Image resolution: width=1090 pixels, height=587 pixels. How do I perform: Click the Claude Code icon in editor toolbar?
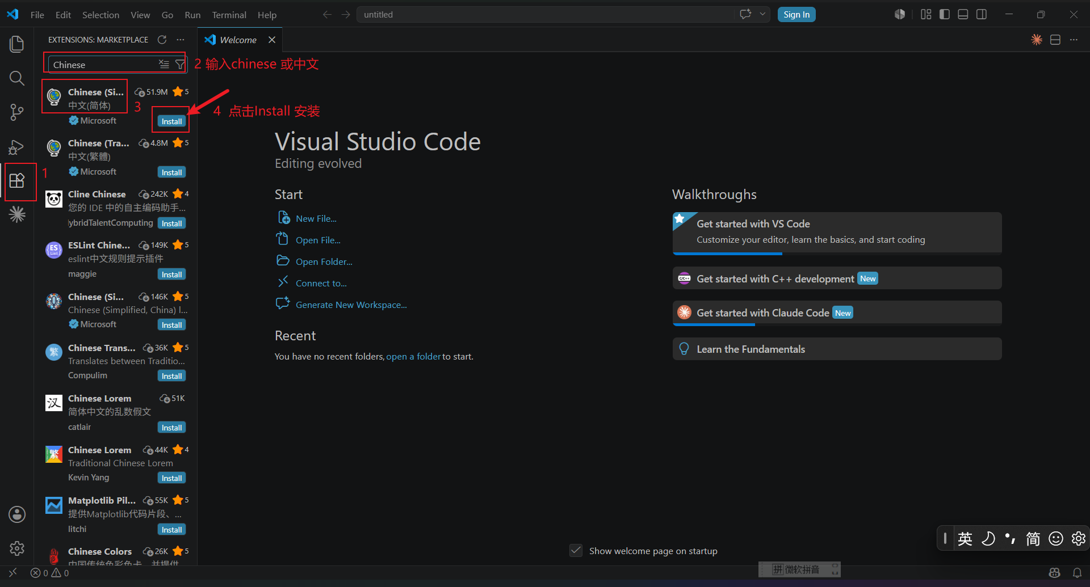click(1037, 40)
